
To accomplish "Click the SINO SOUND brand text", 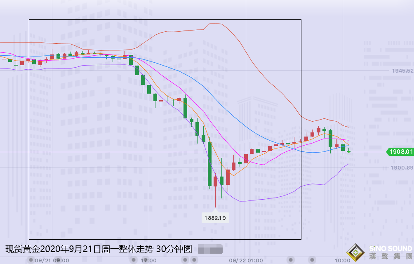I will (390, 248).
